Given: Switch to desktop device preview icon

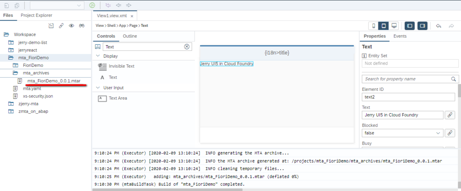Looking at the screenshot, I should click(x=394, y=26).
